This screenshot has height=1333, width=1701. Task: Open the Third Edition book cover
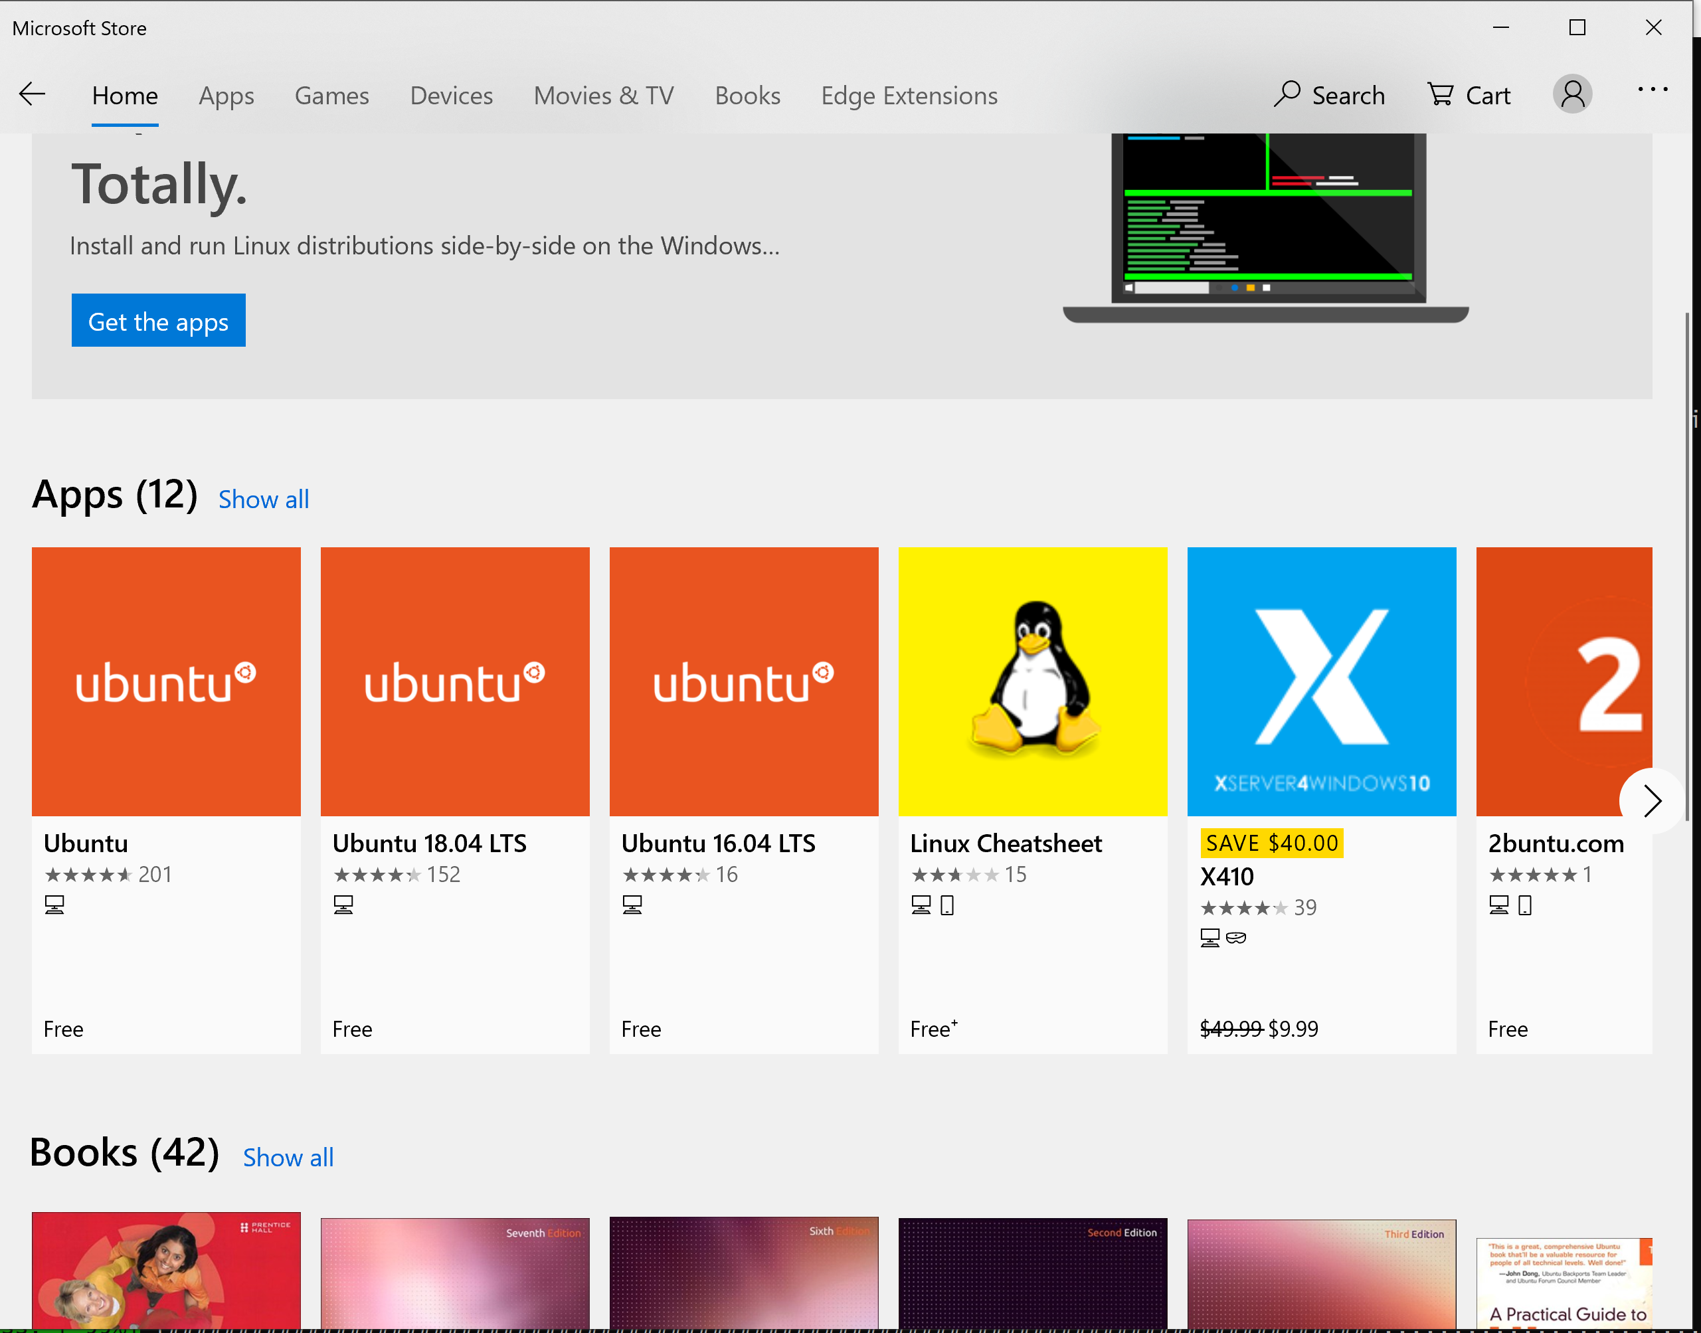click(x=1321, y=1274)
